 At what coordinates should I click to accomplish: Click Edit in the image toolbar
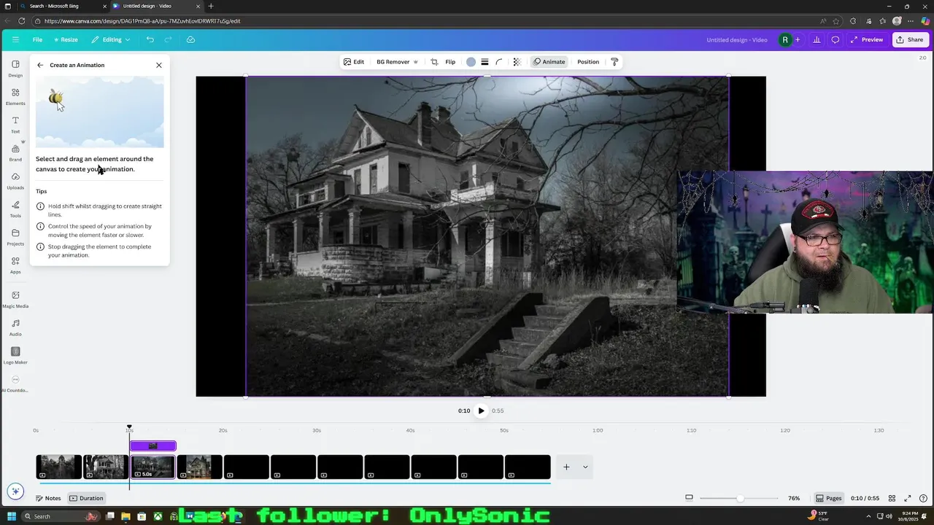click(x=354, y=62)
